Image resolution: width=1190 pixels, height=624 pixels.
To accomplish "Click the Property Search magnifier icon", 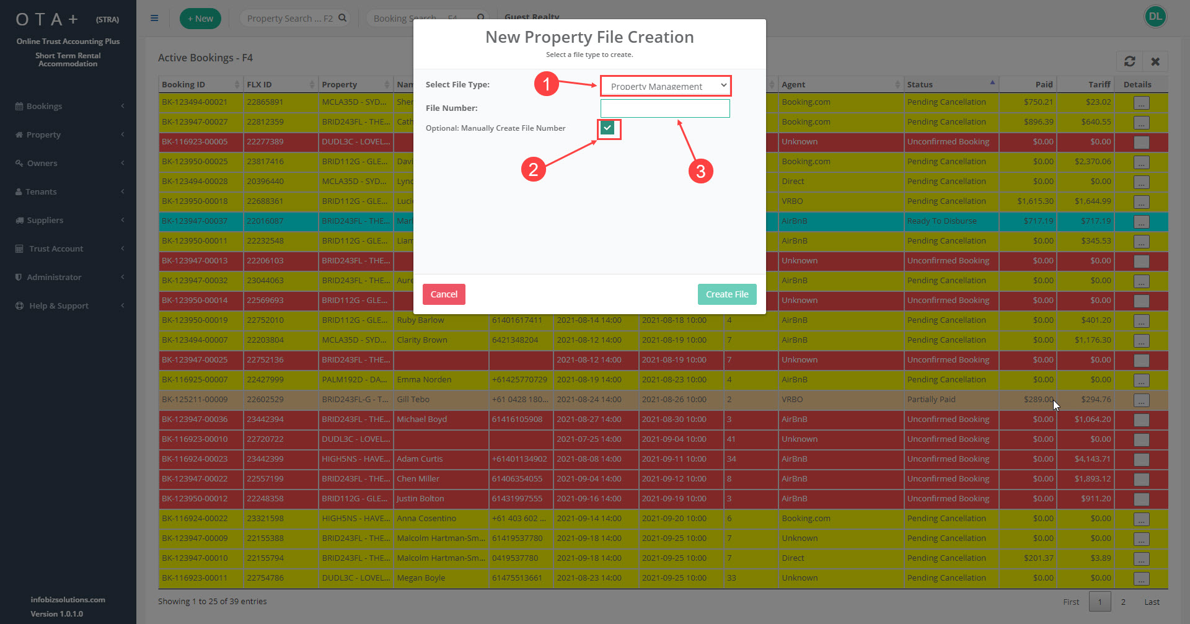I will point(343,18).
